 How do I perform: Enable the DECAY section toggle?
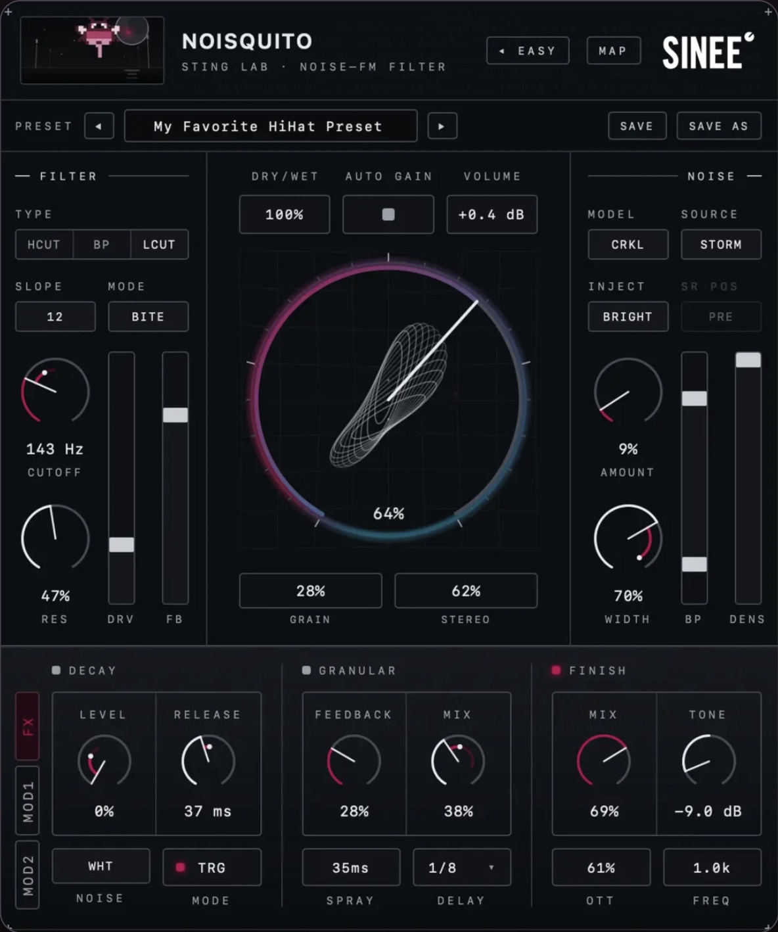click(57, 670)
